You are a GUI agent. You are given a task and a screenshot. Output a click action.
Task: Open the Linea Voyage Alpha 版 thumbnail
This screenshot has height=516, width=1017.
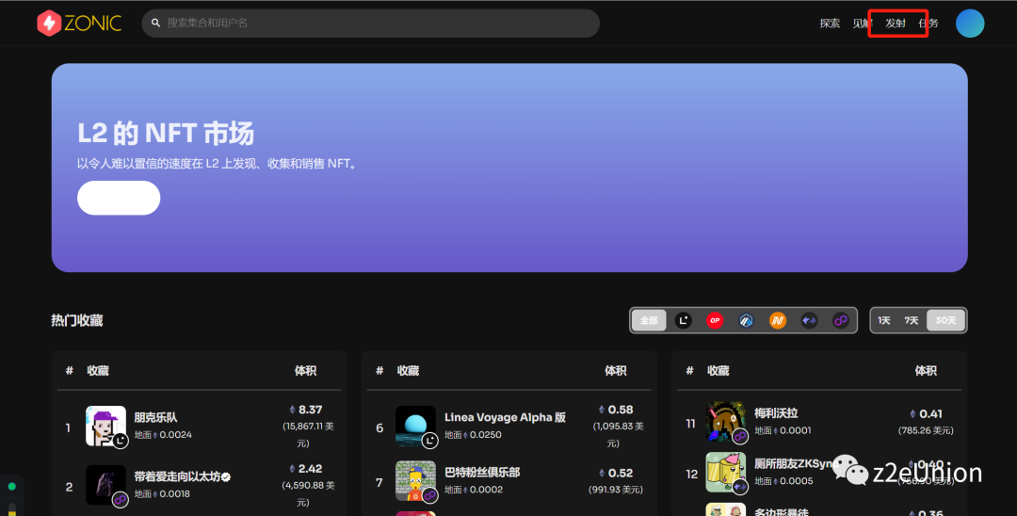pos(416,426)
